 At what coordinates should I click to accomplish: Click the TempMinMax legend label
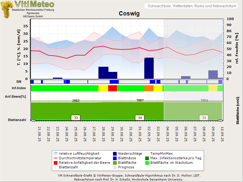(162, 153)
